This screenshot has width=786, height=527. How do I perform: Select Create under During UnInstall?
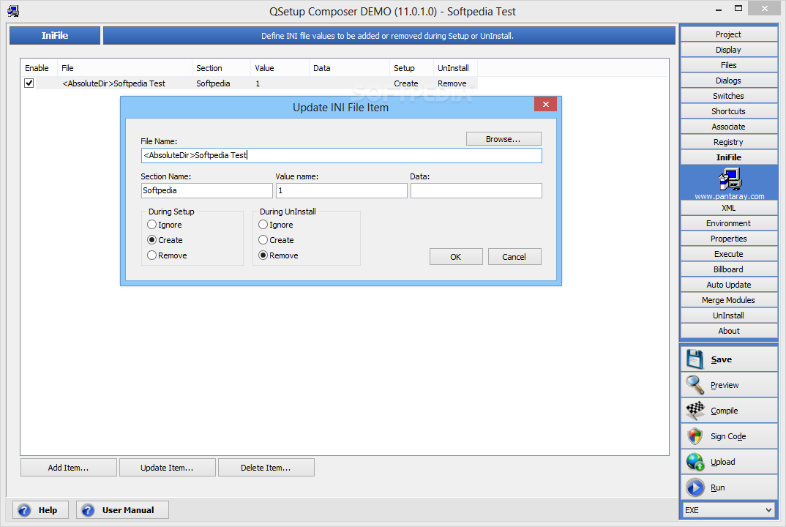(x=263, y=239)
